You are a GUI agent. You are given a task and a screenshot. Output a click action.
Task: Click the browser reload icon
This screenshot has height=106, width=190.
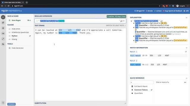pos(9,6)
